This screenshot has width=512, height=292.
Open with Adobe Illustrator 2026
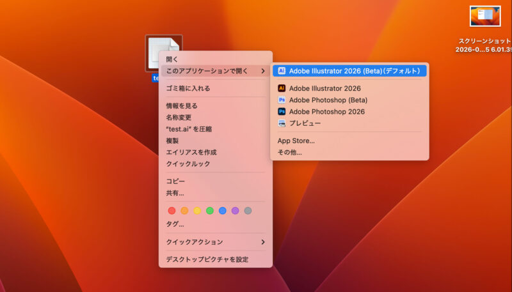pyautogui.click(x=349, y=88)
